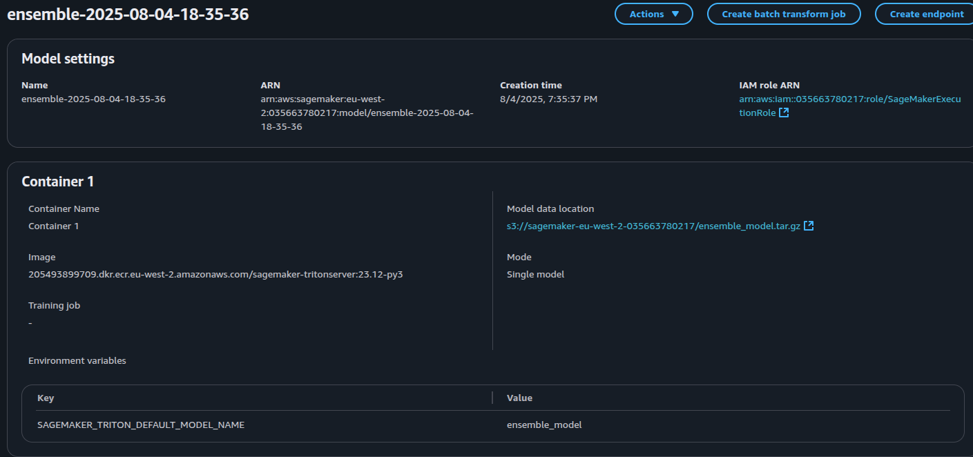Select the ensemble_model value cell
The width and height of the screenshot is (973, 457).
point(544,425)
